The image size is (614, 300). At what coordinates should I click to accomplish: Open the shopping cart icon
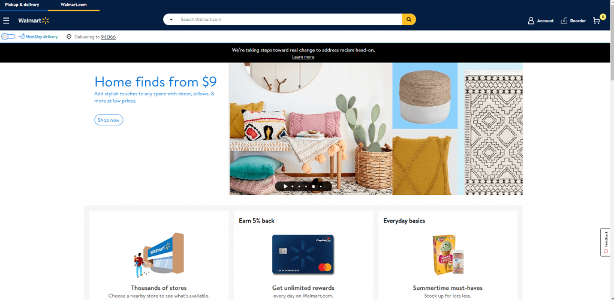click(597, 20)
